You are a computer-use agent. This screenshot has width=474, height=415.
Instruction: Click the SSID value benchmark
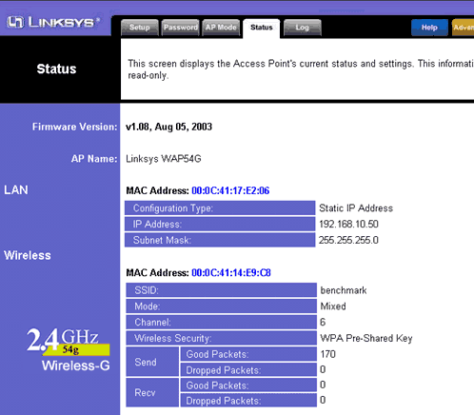click(x=344, y=290)
